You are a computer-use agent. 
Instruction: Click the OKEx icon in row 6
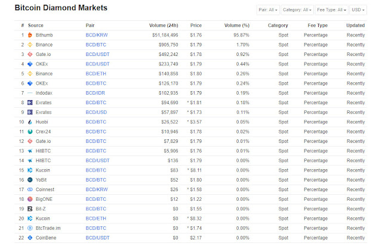pyautogui.click(x=30, y=83)
